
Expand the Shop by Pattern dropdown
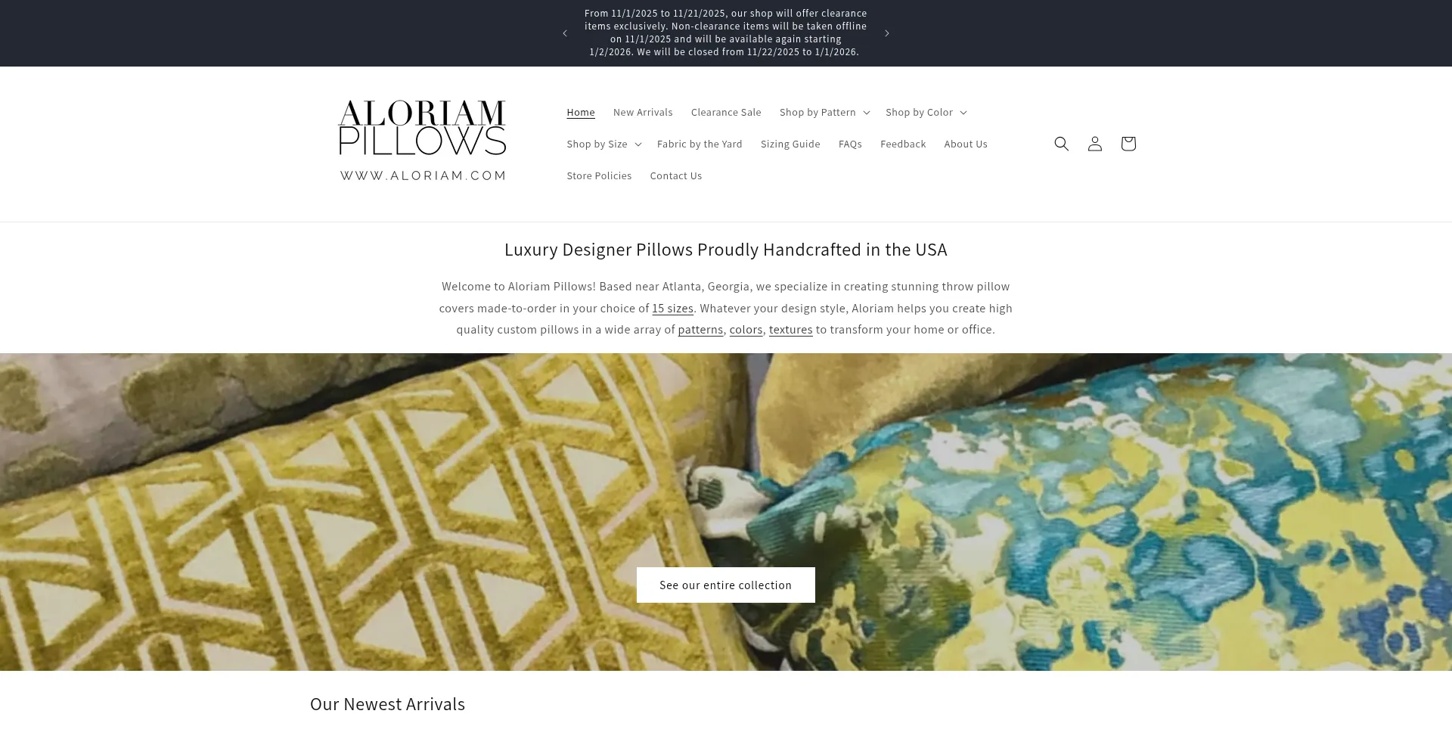pos(824,112)
